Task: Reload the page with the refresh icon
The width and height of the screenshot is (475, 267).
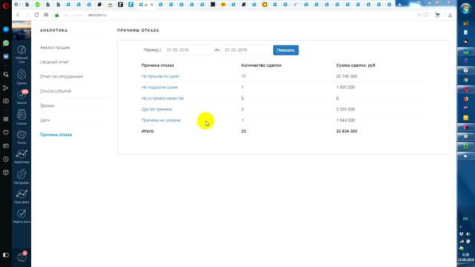Action: [36, 15]
